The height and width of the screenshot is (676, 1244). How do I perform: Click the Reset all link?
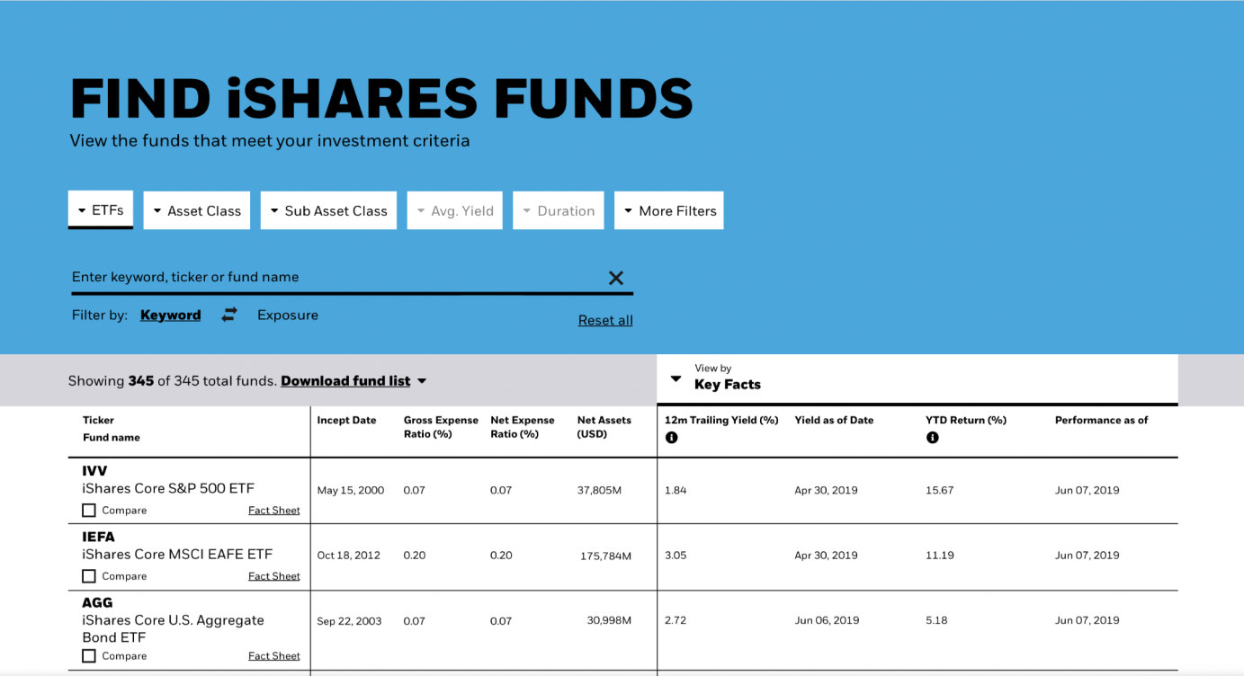605,320
